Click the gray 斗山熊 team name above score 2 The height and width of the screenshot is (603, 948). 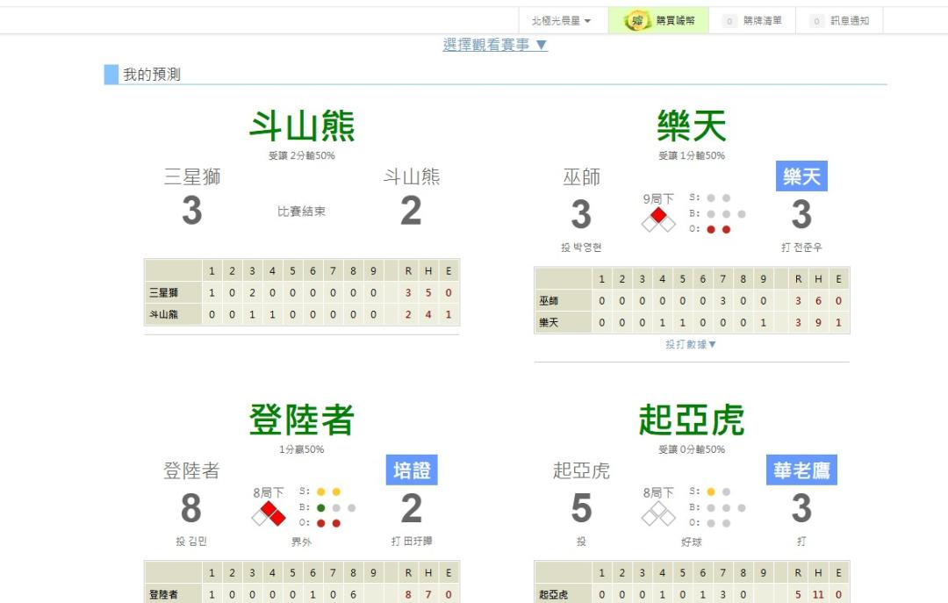coord(412,176)
